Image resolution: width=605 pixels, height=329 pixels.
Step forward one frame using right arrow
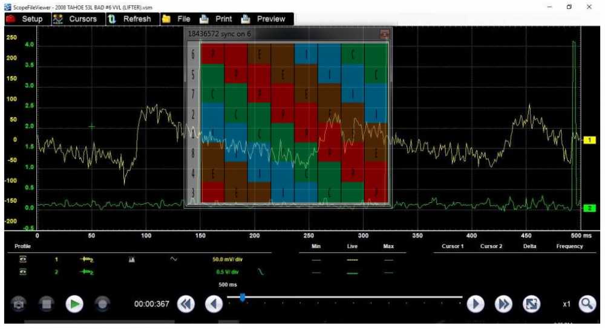476,304
